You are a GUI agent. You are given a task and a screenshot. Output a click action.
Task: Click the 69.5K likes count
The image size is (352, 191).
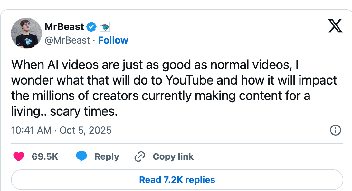point(45,157)
